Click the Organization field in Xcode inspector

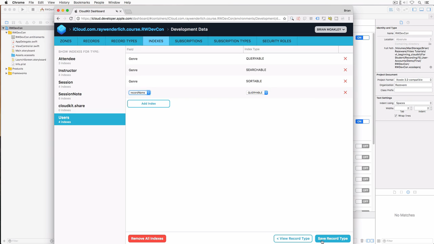pyautogui.click(x=413, y=85)
